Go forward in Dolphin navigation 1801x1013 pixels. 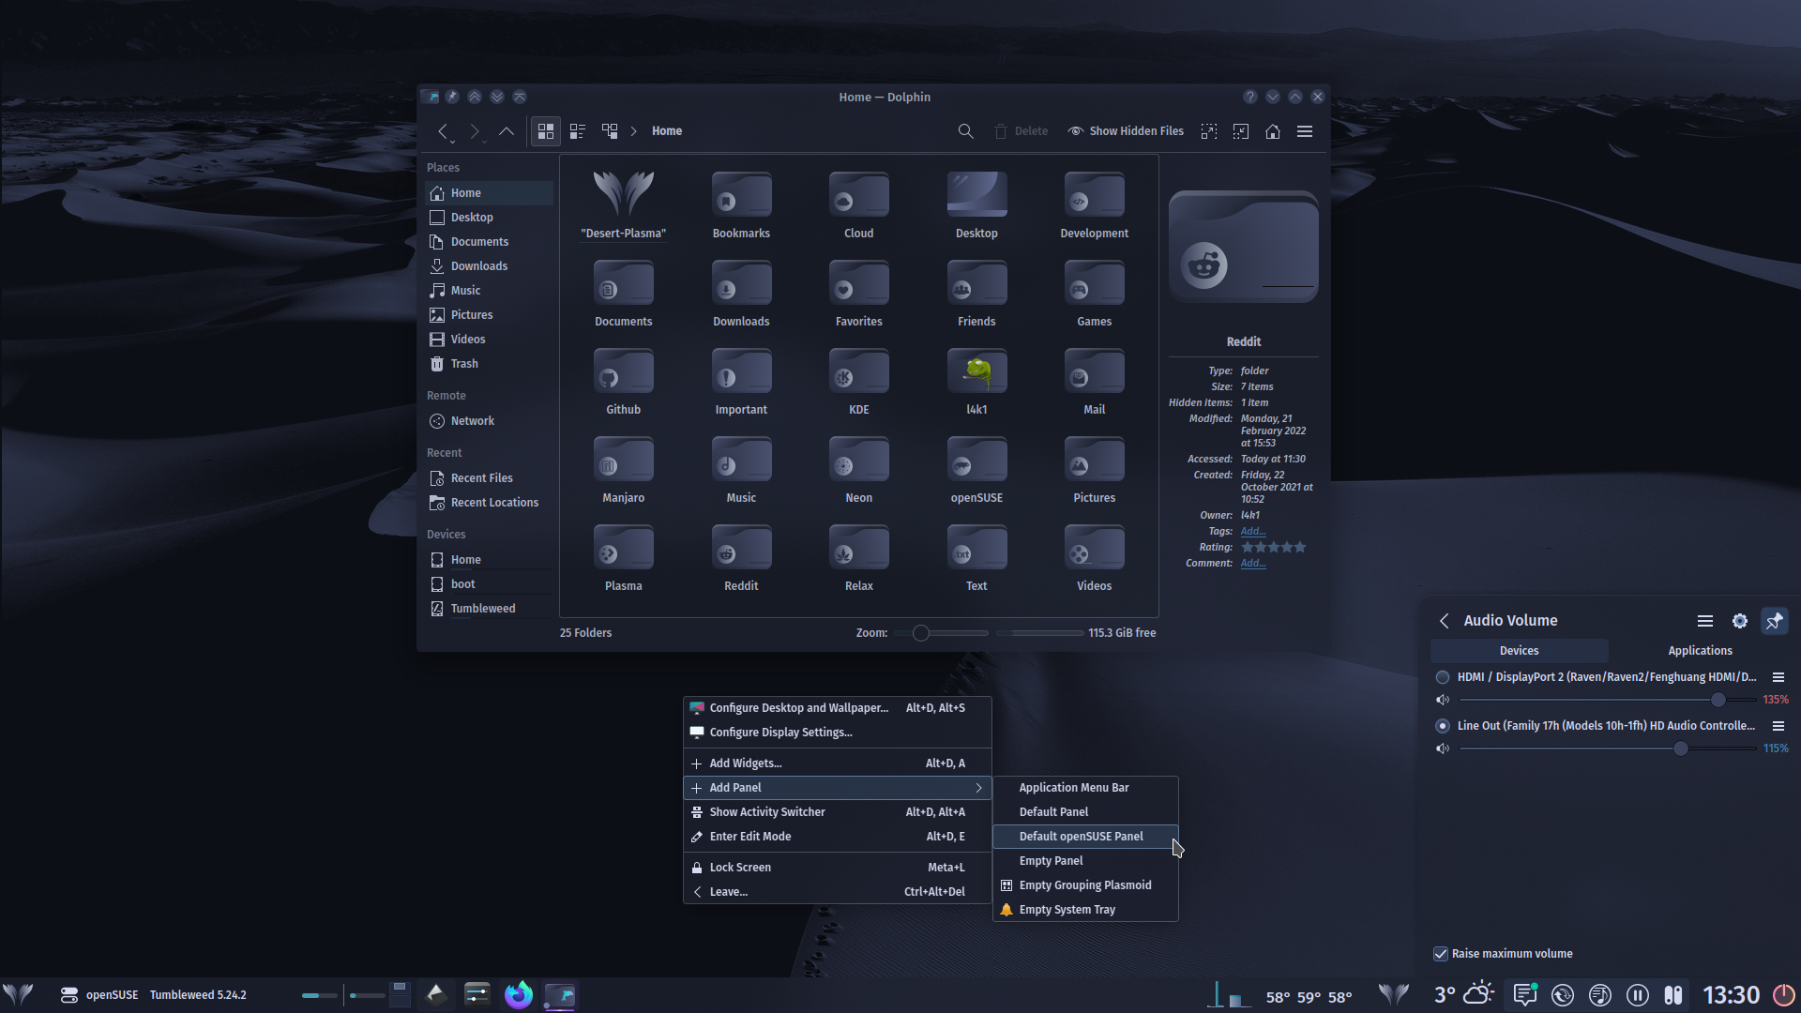tap(475, 131)
